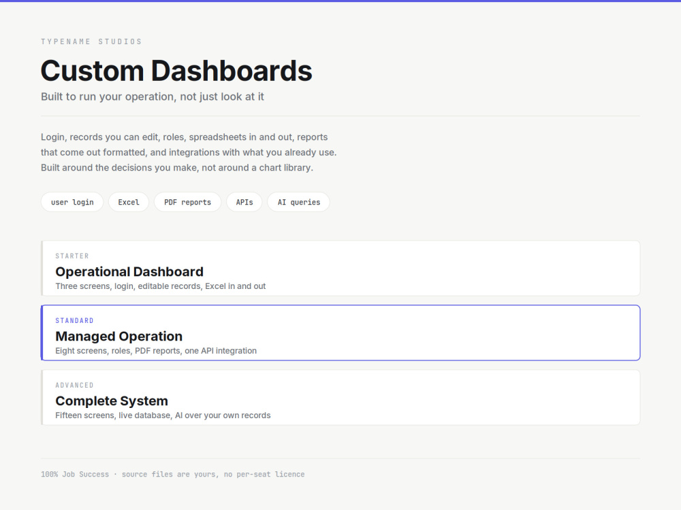Click the TYPENAME STUDIOS label
This screenshot has height=510, width=681.
(92, 41)
